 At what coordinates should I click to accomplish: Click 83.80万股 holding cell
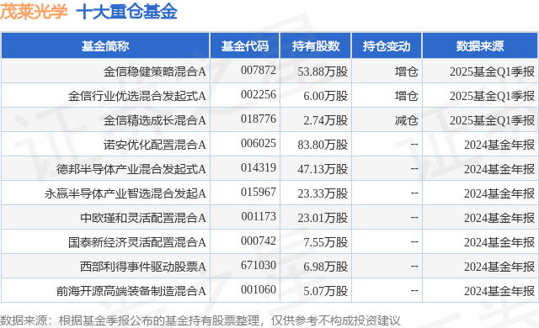(323, 145)
